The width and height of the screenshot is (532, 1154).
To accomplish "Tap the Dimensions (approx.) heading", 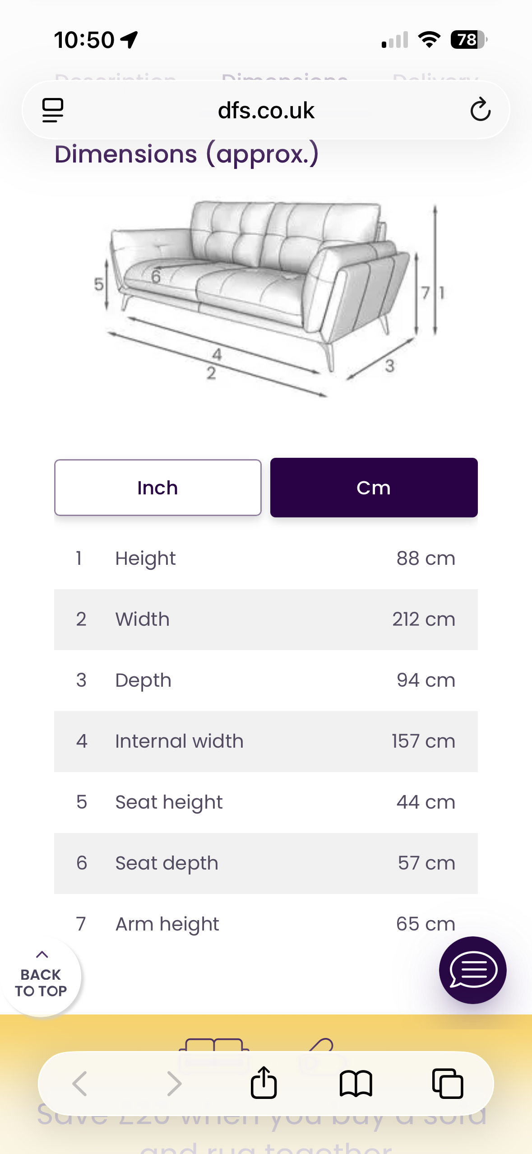I will click(186, 154).
